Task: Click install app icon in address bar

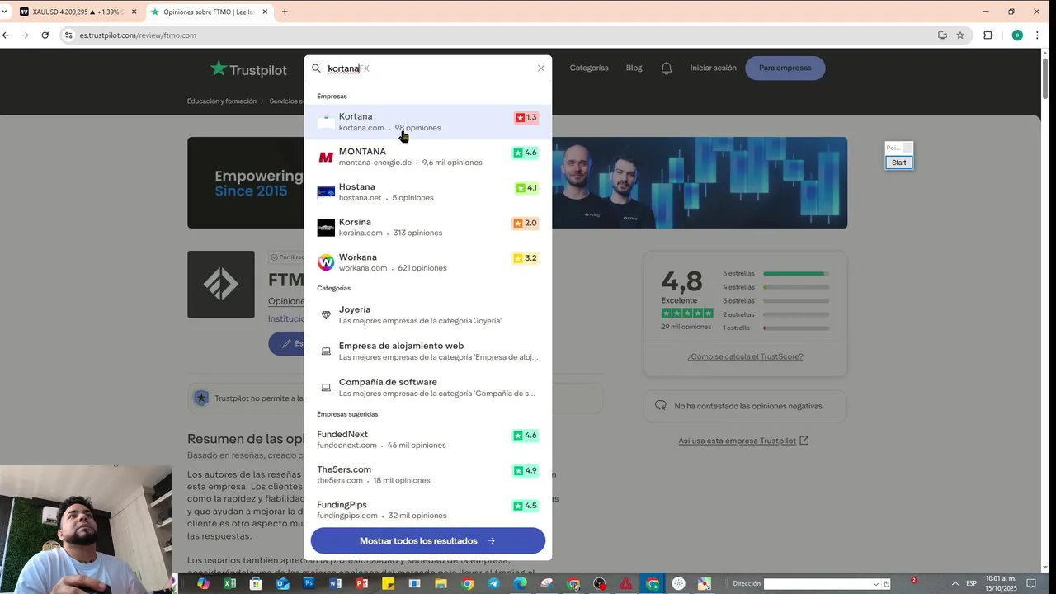Action: point(942,35)
